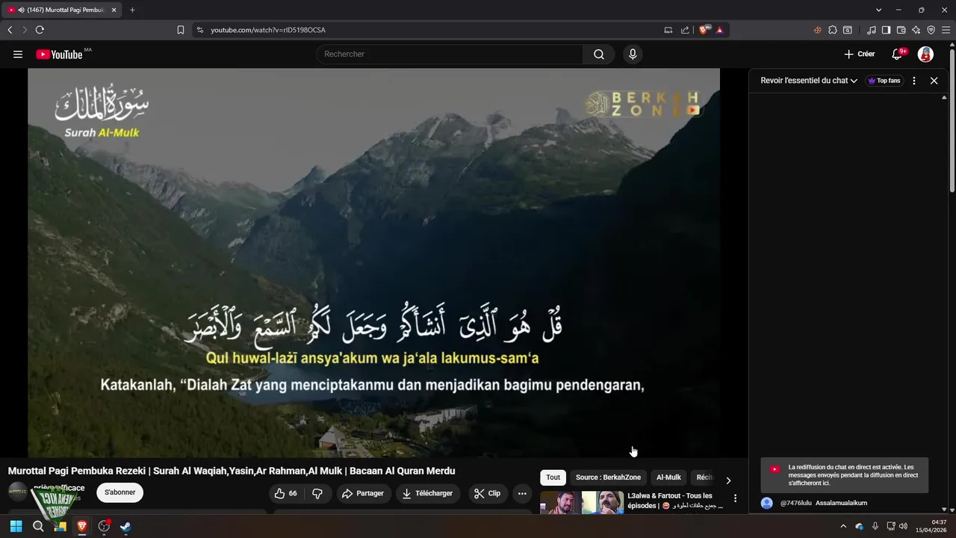Reload the page
This screenshot has width=956, height=538.
click(x=40, y=30)
